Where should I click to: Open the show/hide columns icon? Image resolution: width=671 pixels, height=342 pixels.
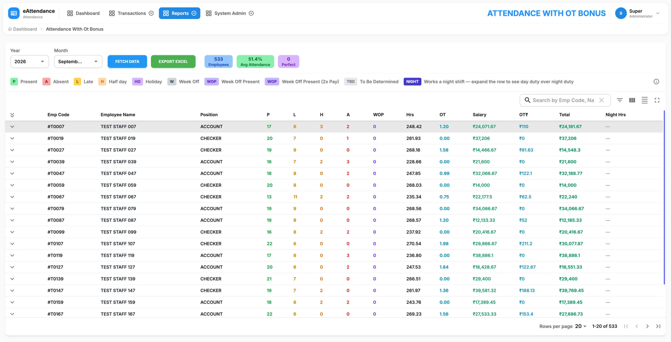tap(632, 100)
